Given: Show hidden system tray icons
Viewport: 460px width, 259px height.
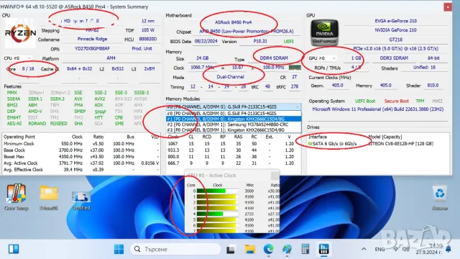Looking at the screenshot, I should click(x=364, y=249).
